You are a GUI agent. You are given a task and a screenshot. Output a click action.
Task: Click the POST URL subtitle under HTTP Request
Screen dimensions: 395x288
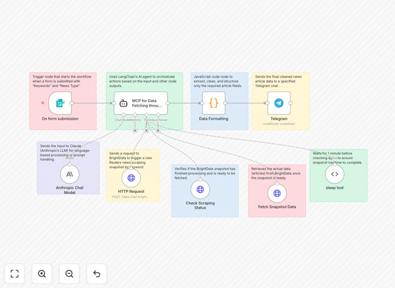[x=131, y=197]
